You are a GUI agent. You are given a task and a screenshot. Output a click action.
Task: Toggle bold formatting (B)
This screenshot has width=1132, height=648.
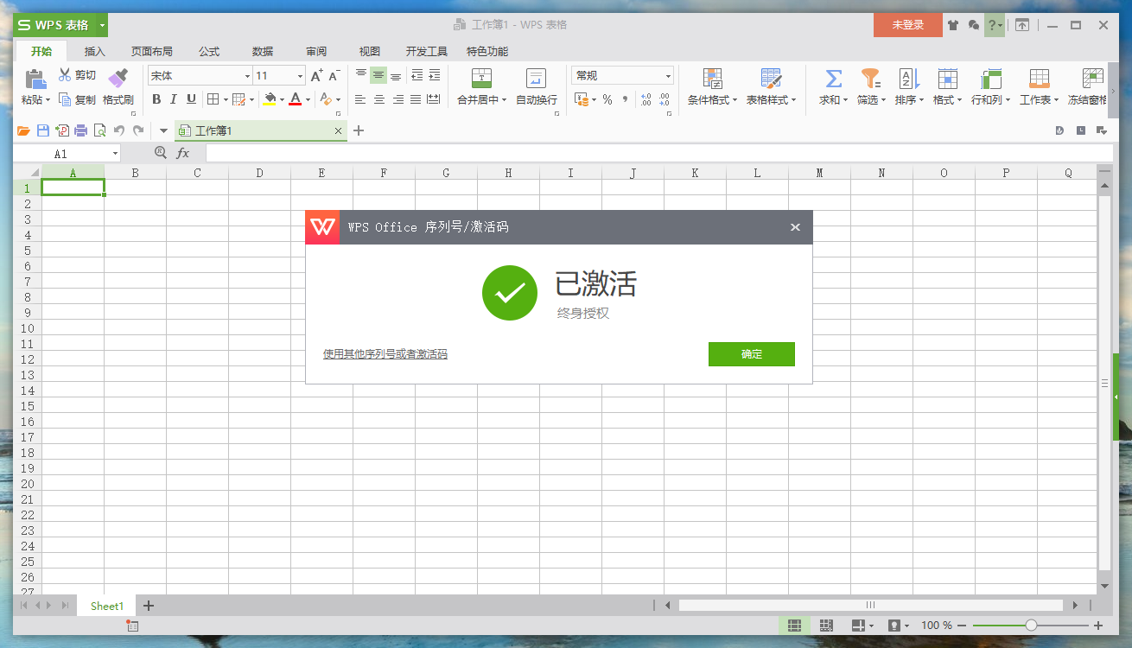(156, 99)
